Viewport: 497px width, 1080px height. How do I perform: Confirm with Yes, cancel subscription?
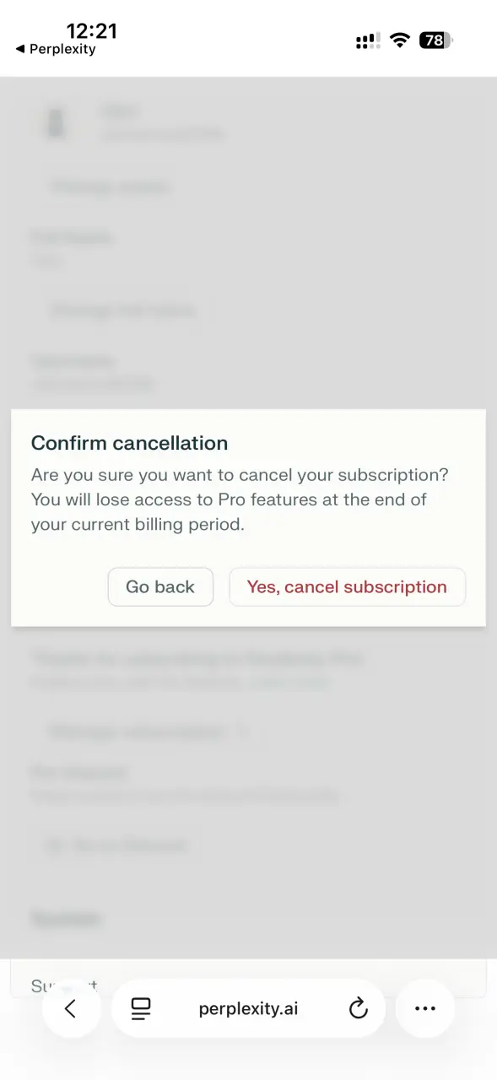[x=347, y=587]
